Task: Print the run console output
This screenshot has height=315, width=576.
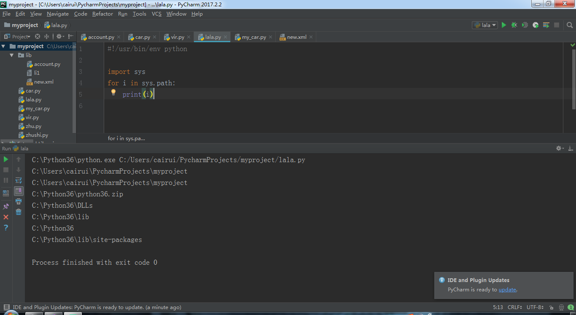Action: pos(19,201)
